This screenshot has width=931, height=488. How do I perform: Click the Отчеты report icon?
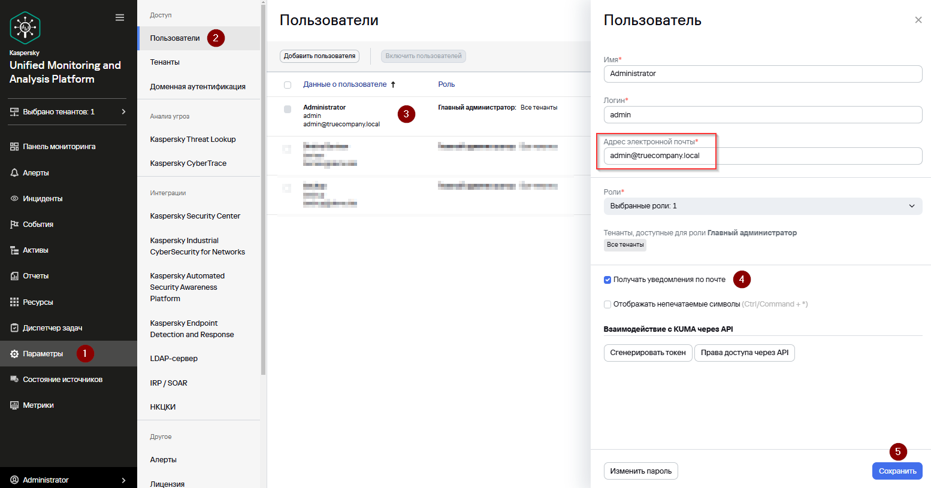click(14, 276)
